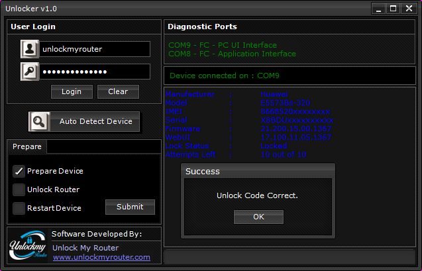Click the 'Software Developed By:' label
422x271 pixels.
click(x=97, y=234)
